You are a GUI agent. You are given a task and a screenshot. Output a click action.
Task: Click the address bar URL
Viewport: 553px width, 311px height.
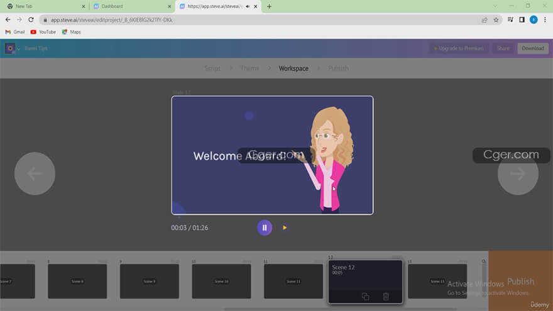(111, 20)
